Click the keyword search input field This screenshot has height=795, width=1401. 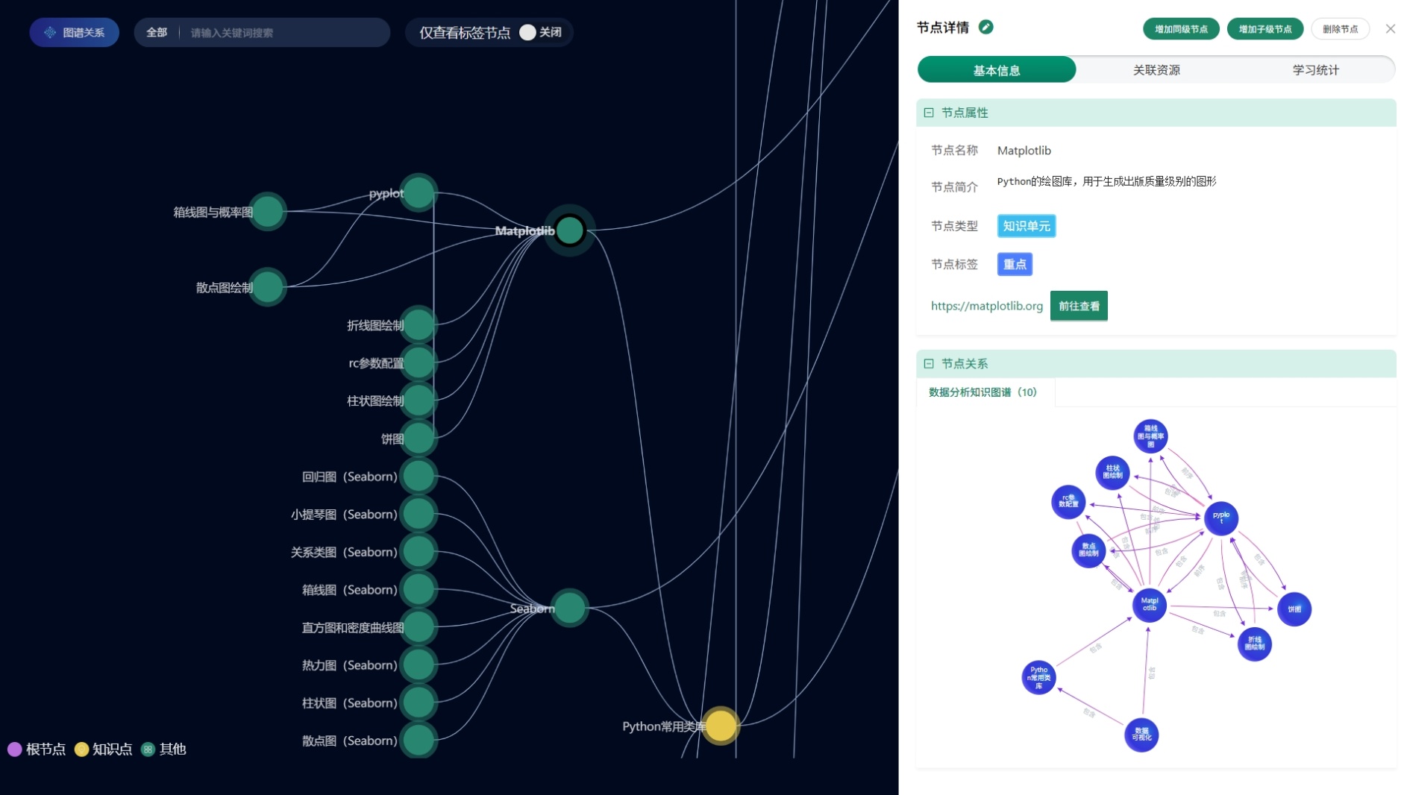pos(283,33)
